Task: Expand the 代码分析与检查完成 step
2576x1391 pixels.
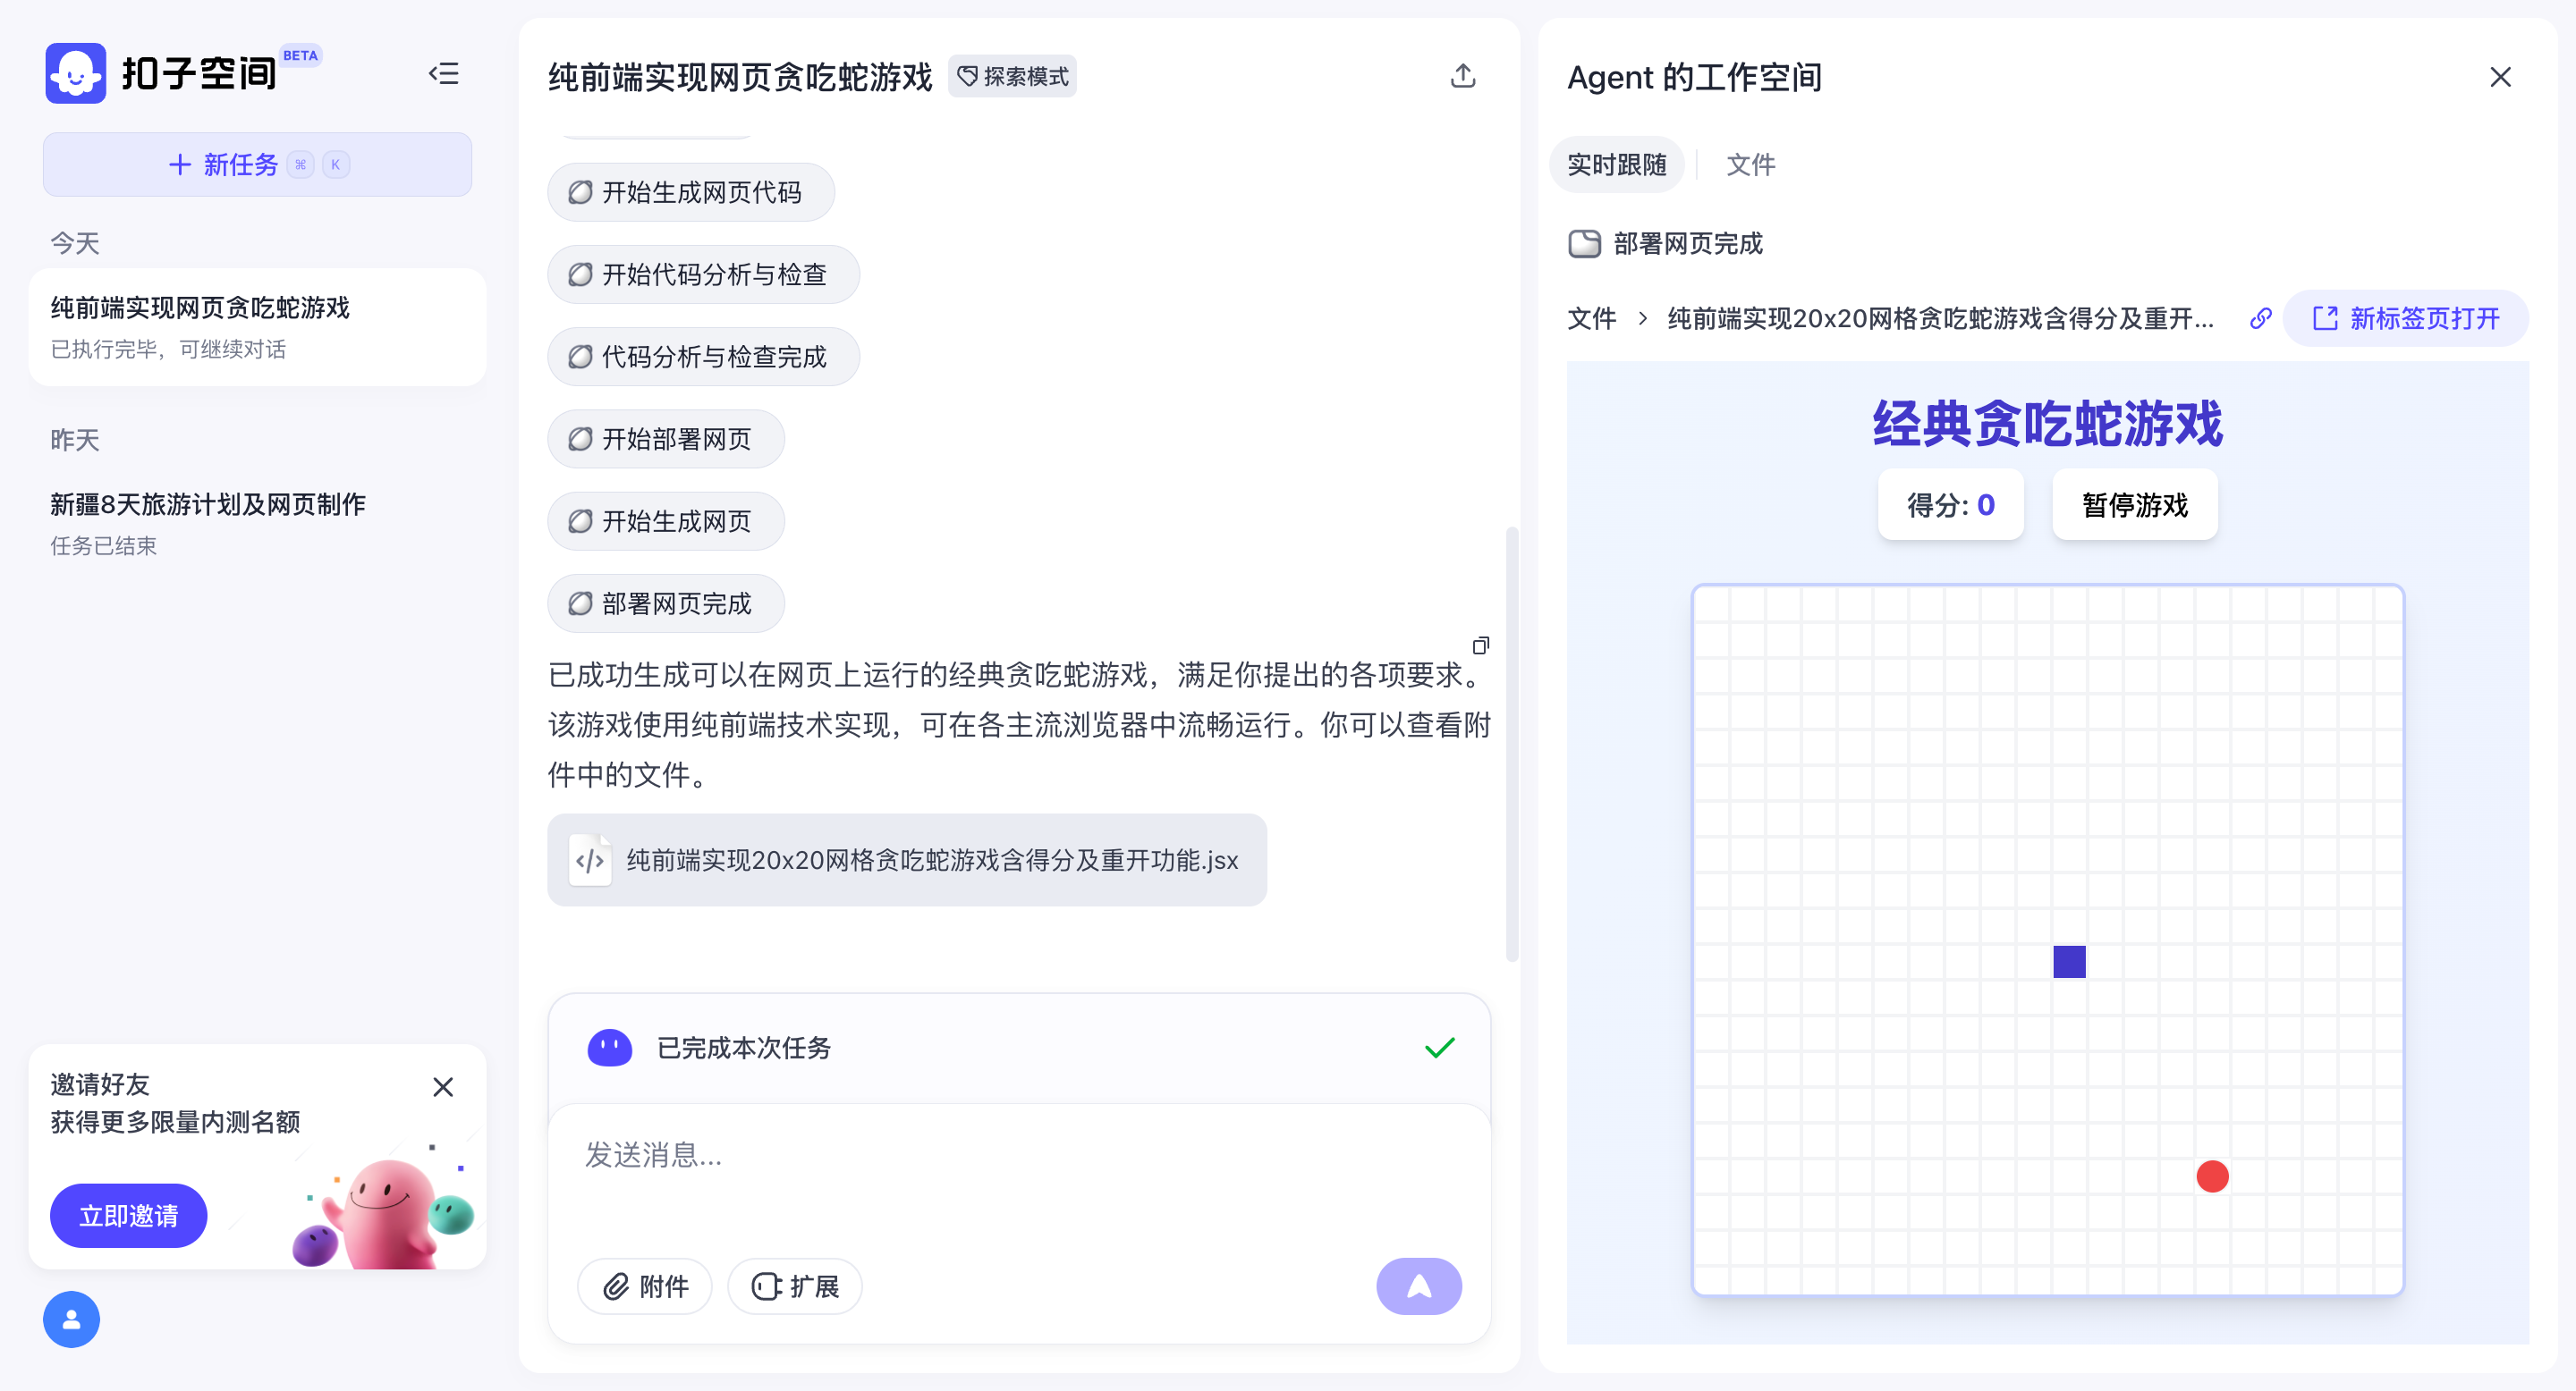Action: point(703,357)
